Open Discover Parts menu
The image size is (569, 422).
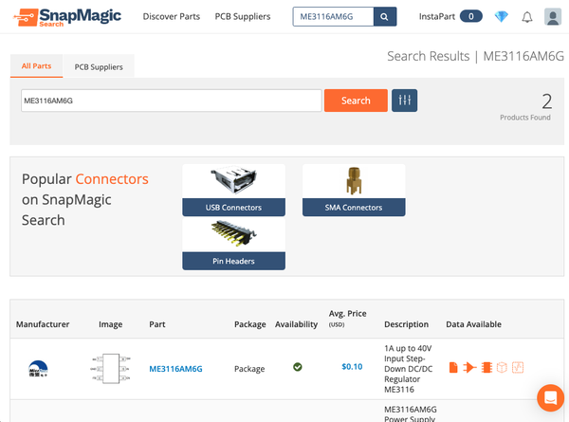(172, 17)
